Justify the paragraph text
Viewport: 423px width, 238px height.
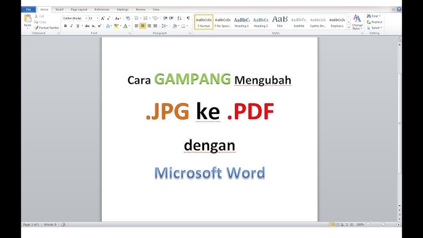[x=155, y=26]
